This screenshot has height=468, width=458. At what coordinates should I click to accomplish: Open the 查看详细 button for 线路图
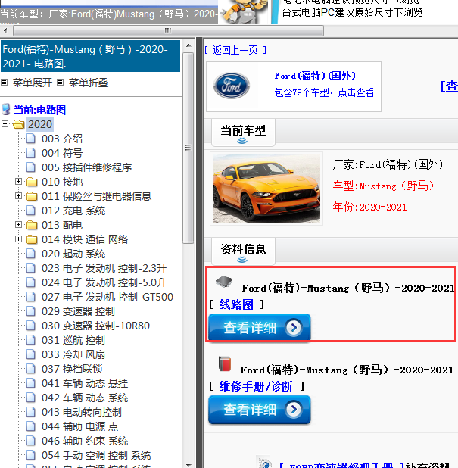[x=260, y=327]
